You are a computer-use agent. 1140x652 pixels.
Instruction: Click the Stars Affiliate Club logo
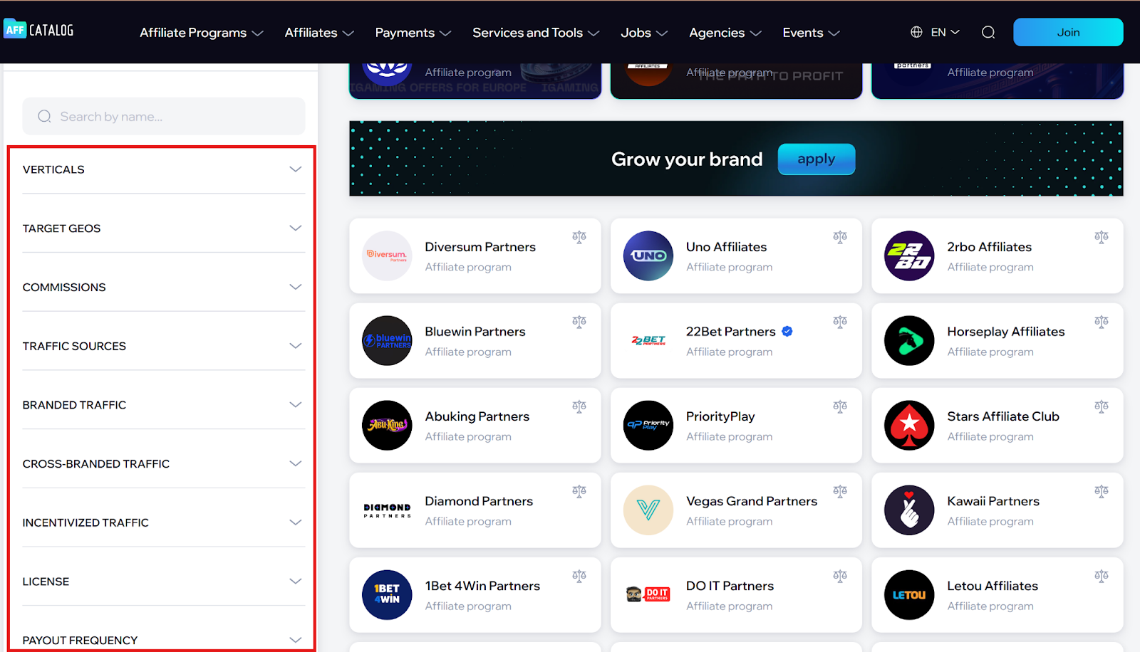pos(908,426)
